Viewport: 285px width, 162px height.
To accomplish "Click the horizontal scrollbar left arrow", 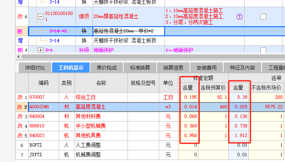I will click(18, 57).
